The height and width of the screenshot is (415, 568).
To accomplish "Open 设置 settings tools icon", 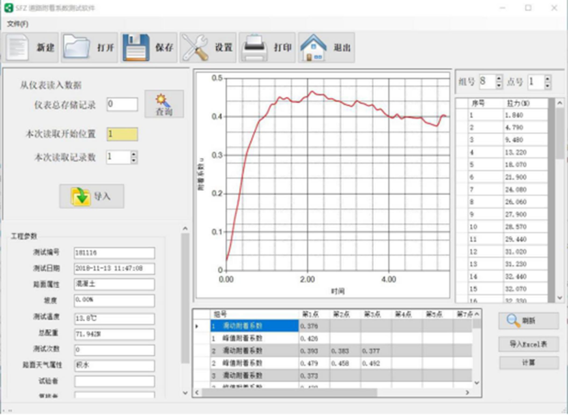I will [195, 48].
